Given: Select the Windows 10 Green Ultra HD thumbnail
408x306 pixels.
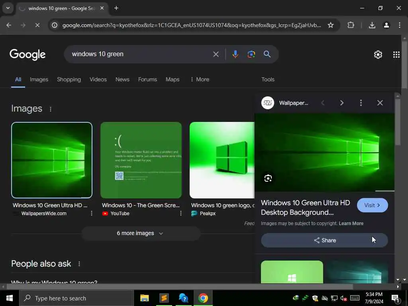Looking at the screenshot, I should (x=52, y=160).
